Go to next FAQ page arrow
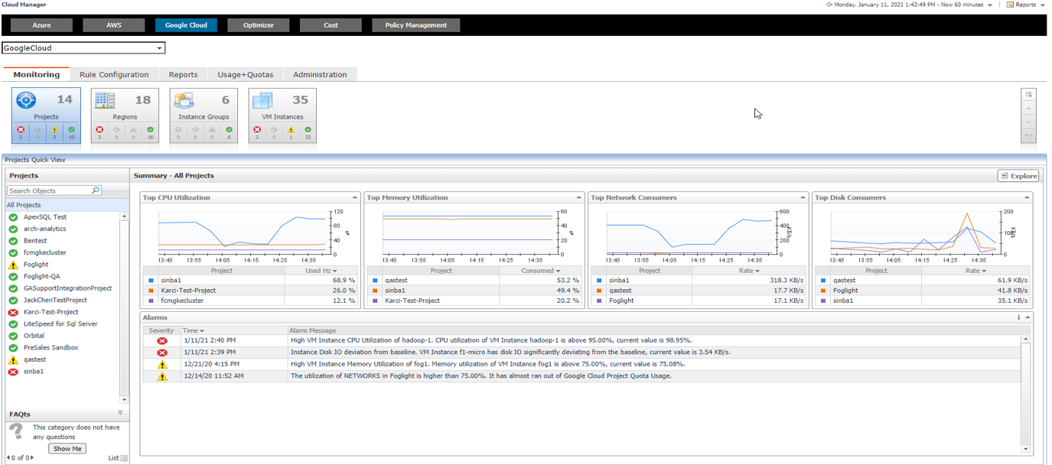This screenshot has height=465, width=1052. [x=32, y=458]
